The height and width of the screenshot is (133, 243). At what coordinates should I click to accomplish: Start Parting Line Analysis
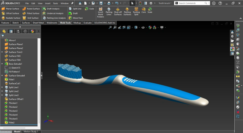point(54,18)
